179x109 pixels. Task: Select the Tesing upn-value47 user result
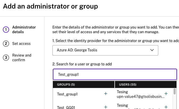140,94
